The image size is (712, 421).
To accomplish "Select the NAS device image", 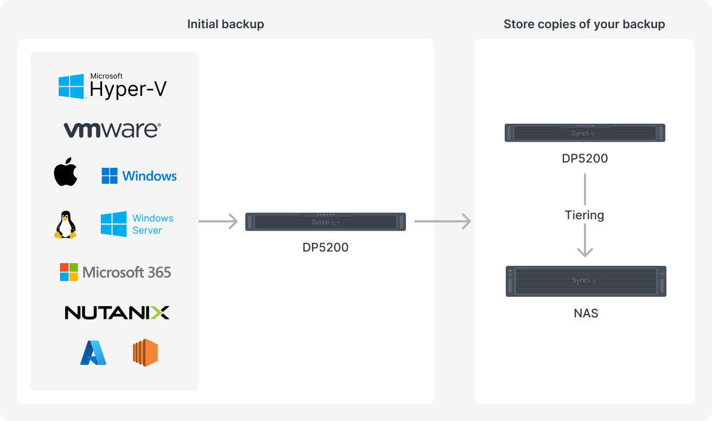I will click(x=586, y=281).
